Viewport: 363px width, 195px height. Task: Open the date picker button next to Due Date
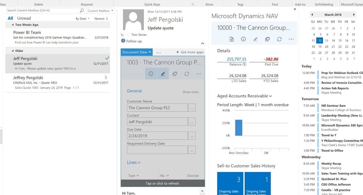coord(192,136)
